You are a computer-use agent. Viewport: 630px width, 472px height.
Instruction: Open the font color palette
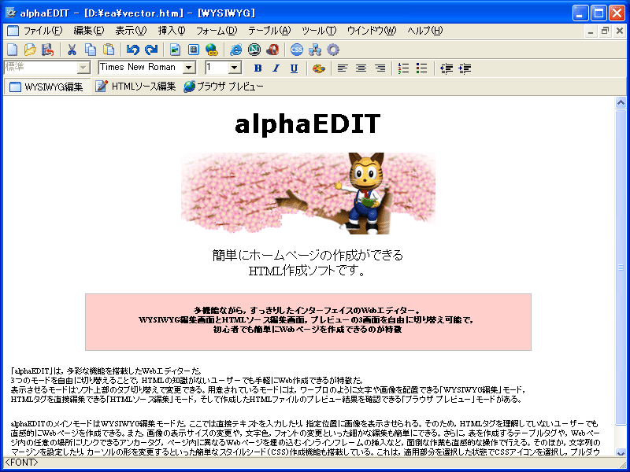[x=319, y=68]
